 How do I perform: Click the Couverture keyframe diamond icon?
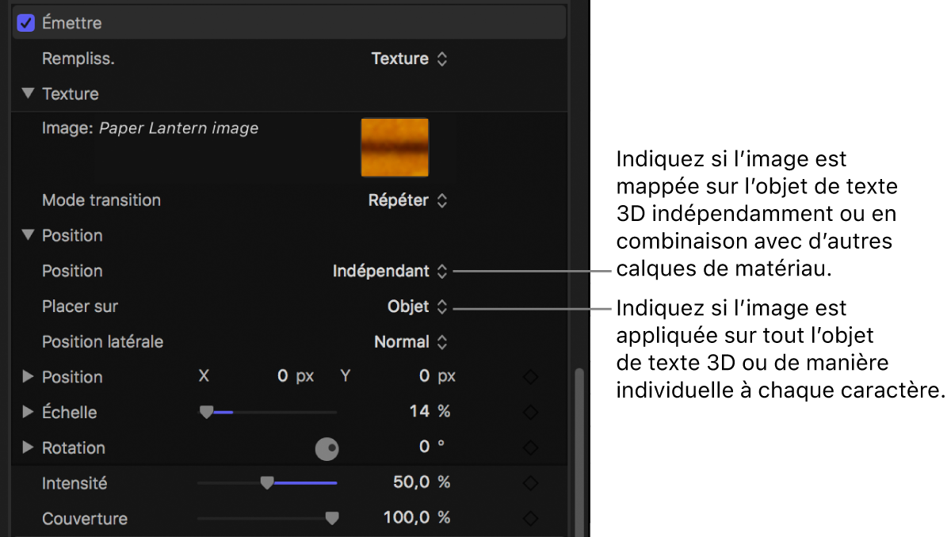pos(531,519)
